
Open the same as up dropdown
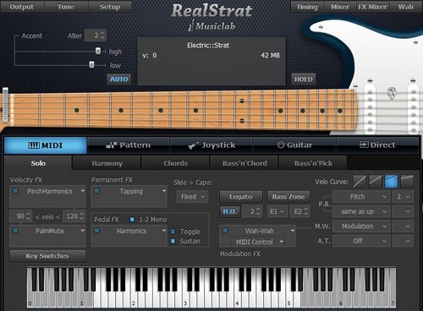coord(361,211)
